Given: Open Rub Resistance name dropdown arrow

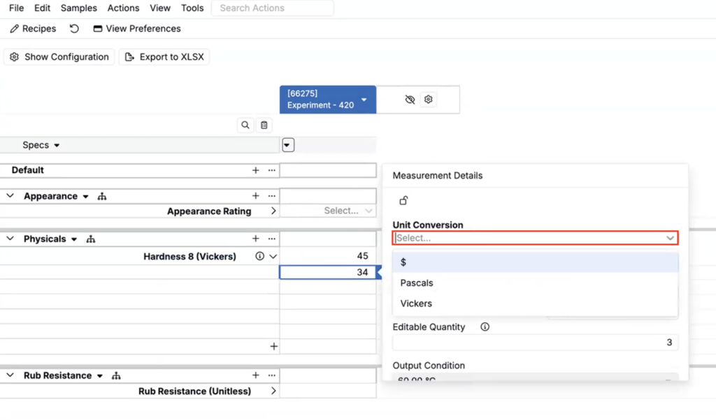Looking at the screenshot, I should coord(99,376).
